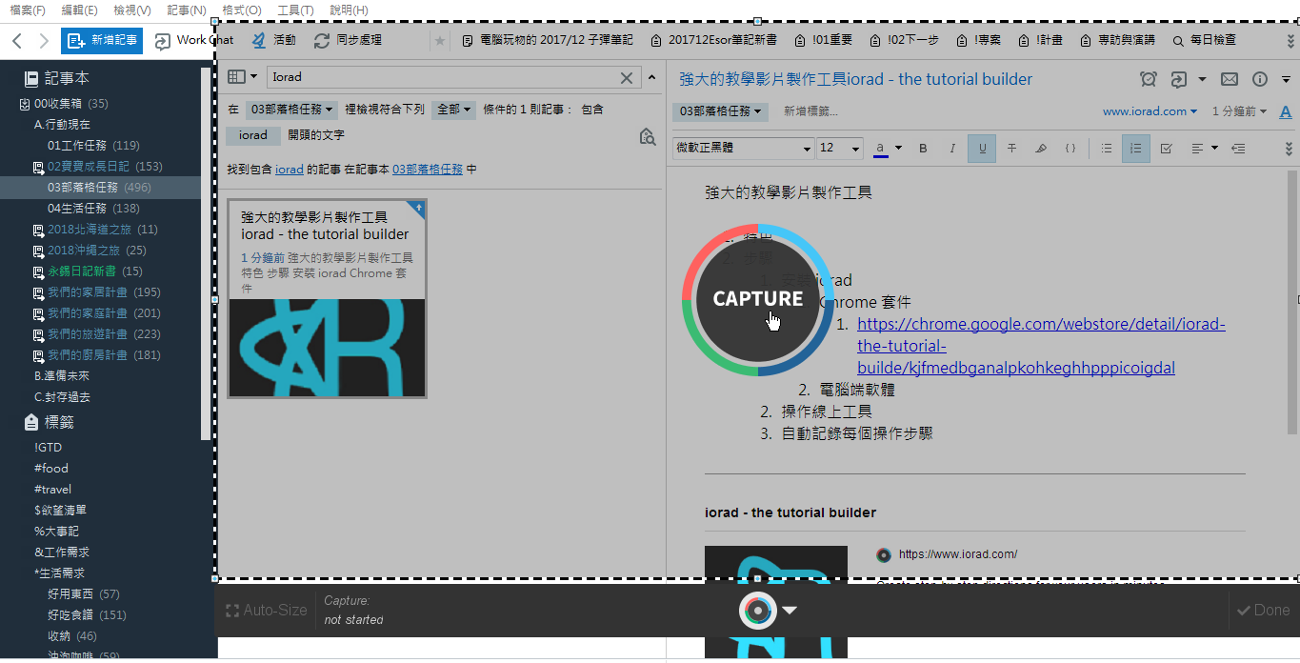This screenshot has height=663, width=1300.
Task: Open the iorad capture options arrow
Action: [x=790, y=611]
